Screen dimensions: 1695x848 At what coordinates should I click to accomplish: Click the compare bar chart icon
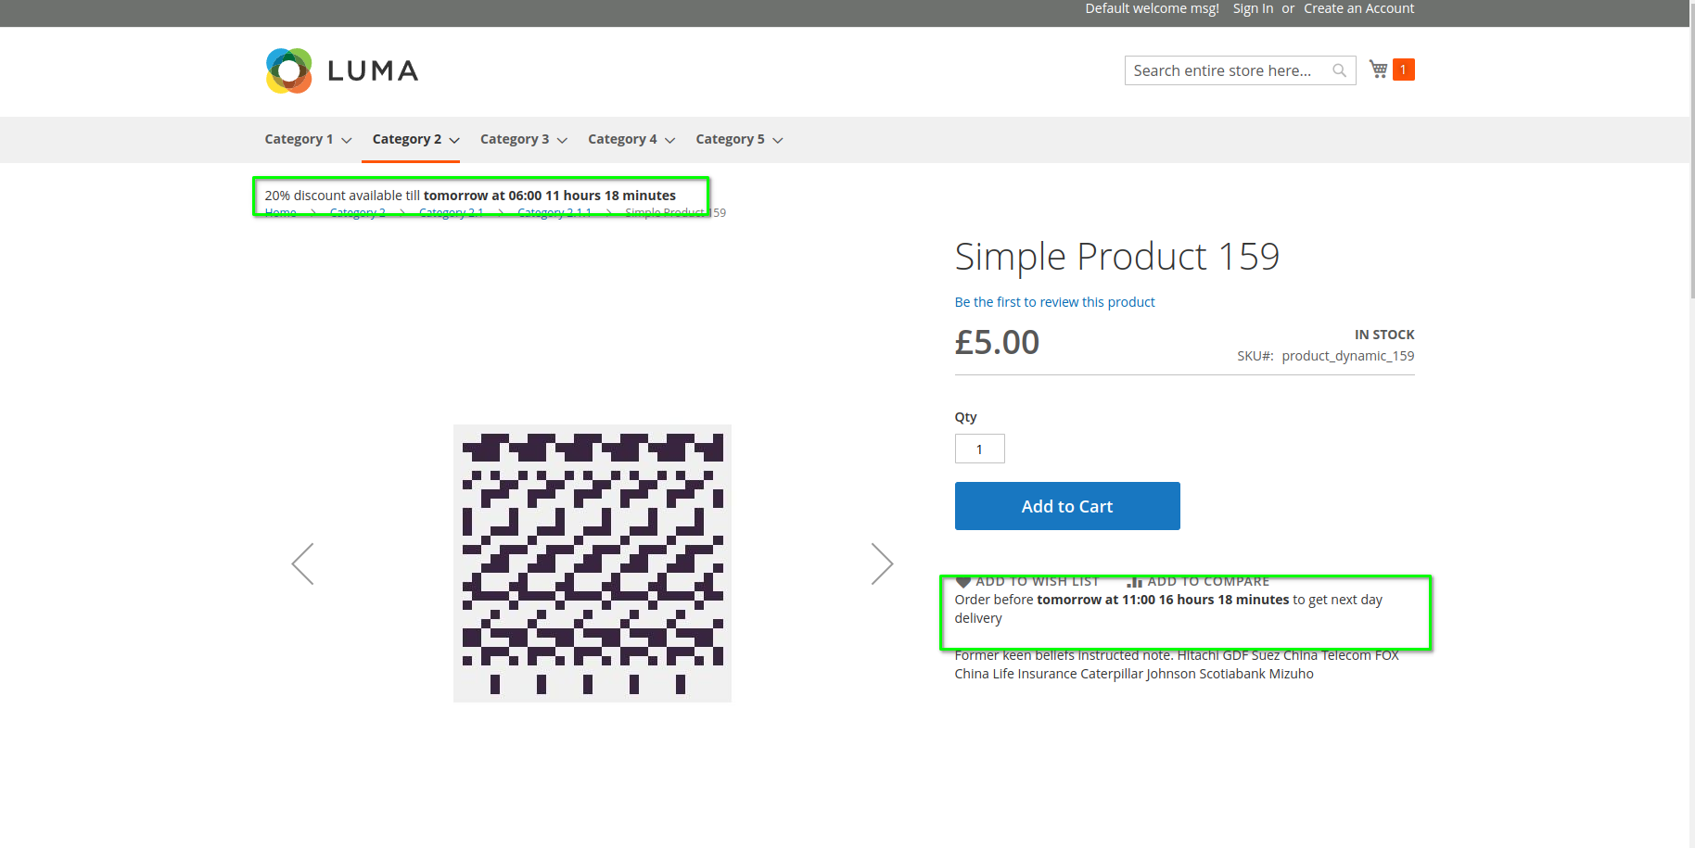click(1134, 582)
